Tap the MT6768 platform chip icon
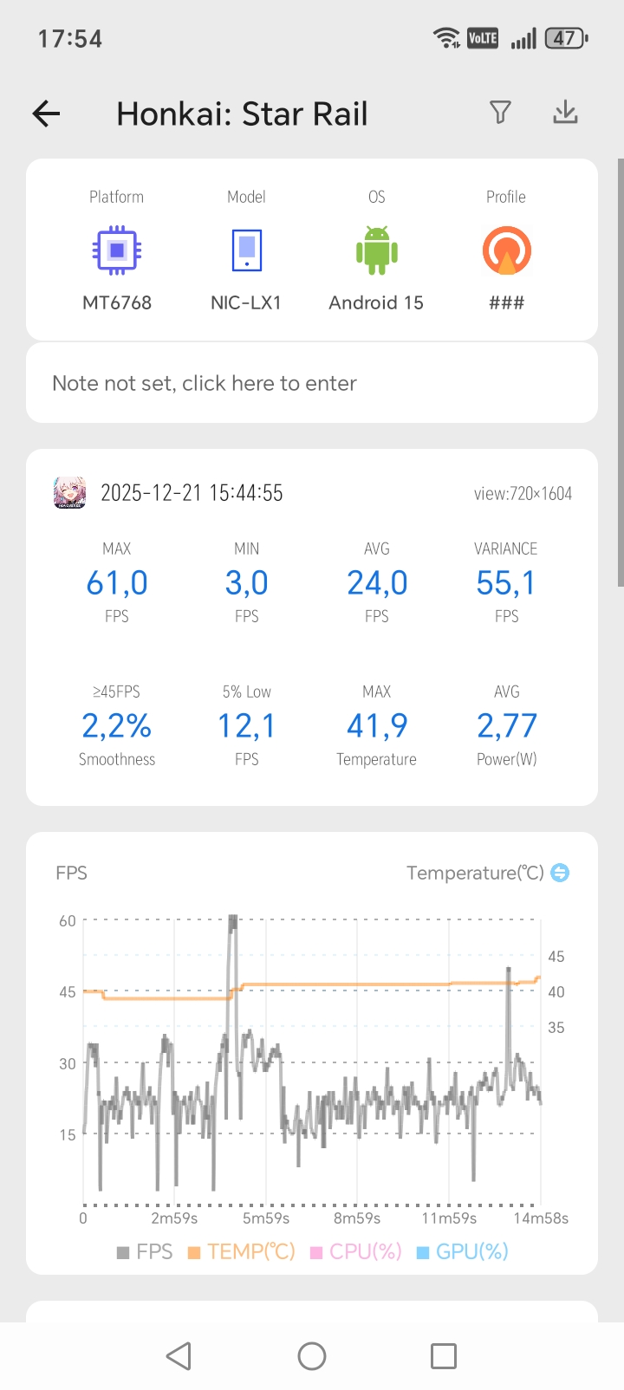Image resolution: width=624 pixels, height=1390 pixels. (117, 250)
